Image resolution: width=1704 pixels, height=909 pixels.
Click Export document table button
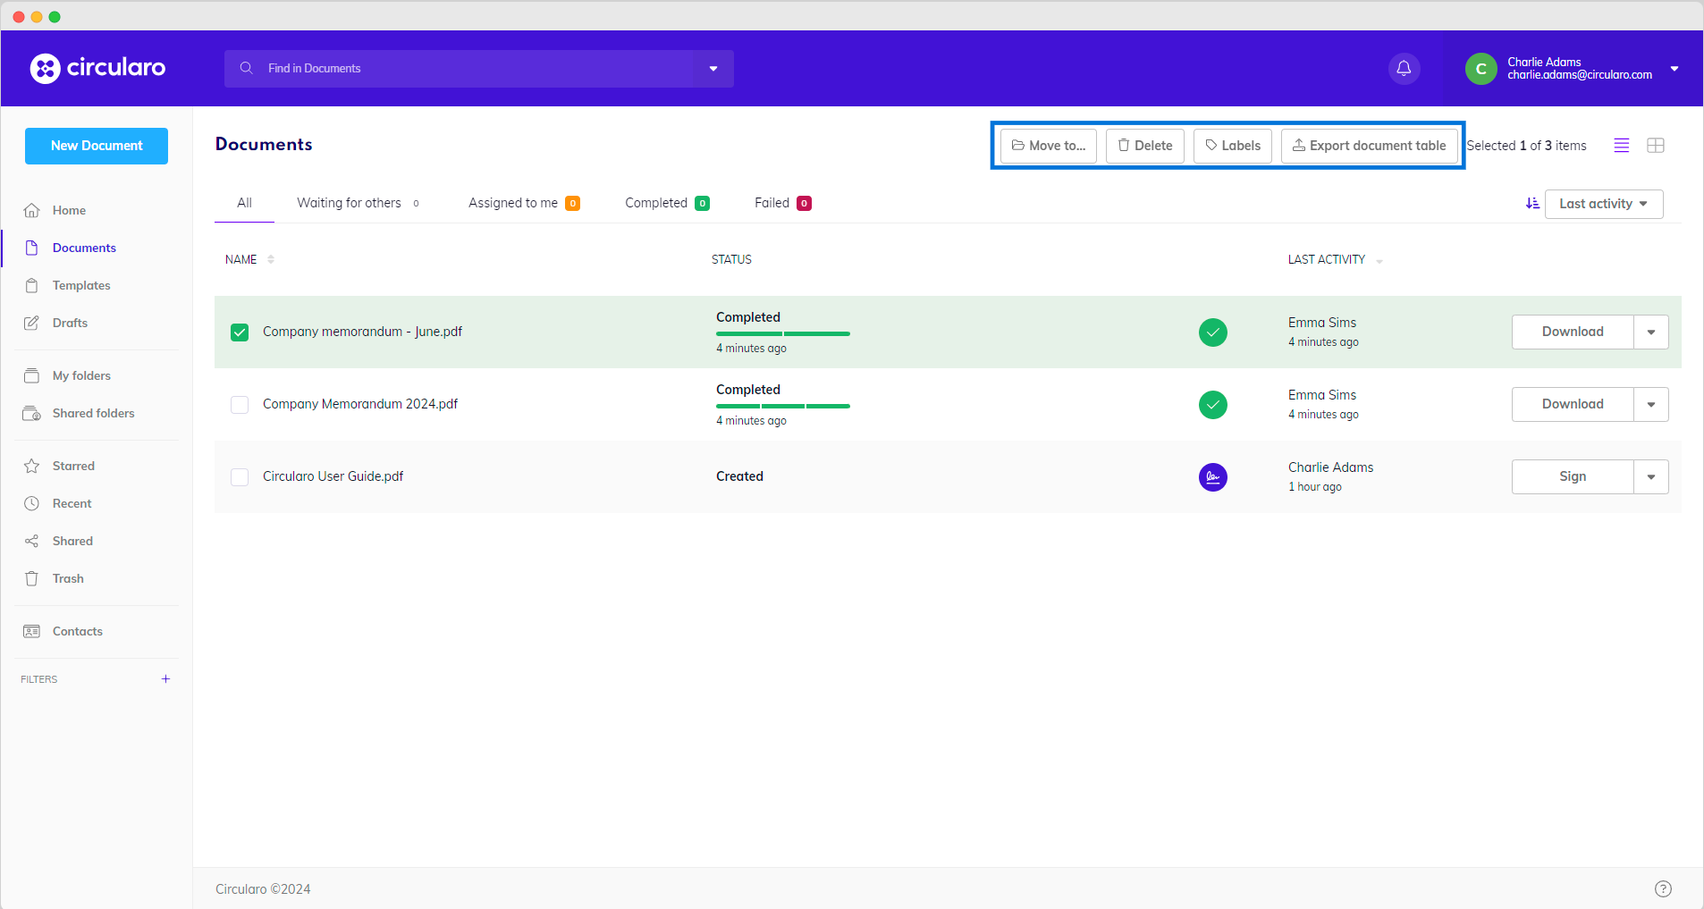[x=1369, y=146]
